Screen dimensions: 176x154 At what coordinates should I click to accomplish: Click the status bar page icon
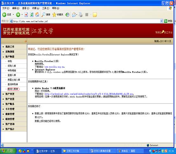3,145
